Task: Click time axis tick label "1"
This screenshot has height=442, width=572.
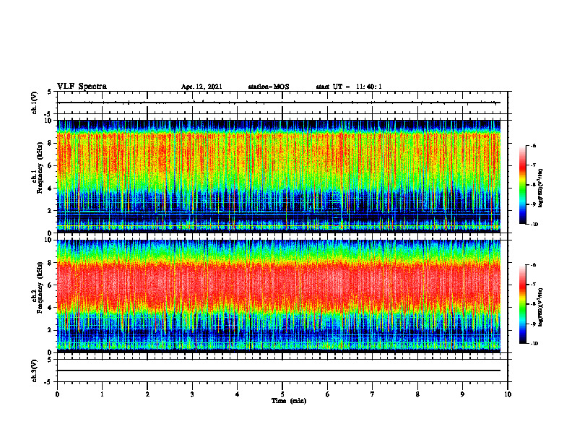Action: point(102,394)
